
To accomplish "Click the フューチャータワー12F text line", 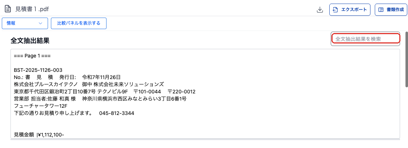I will click(x=40, y=106).
